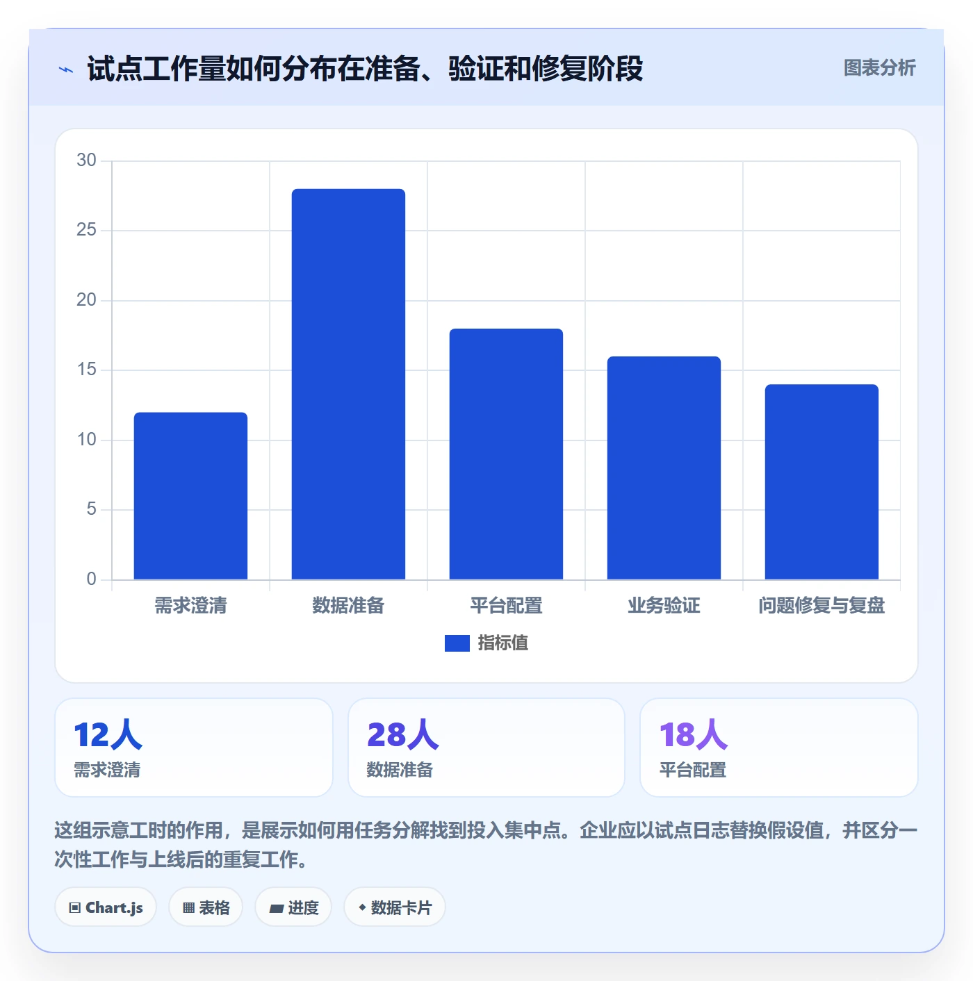Image resolution: width=973 pixels, height=981 pixels.
Task: Click the Chart.js tag chip
Action: [106, 907]
